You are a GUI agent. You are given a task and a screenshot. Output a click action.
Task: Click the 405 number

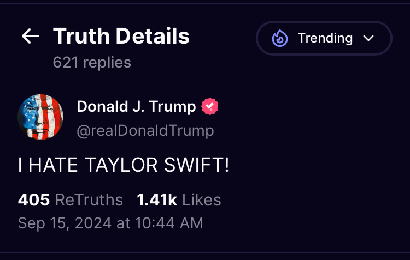click(34, 200)
